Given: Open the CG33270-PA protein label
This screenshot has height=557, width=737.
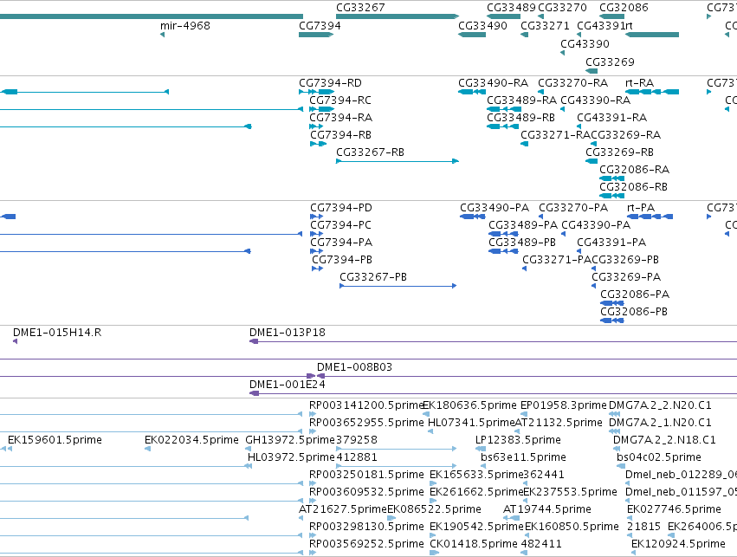Looking at the screenshot, I should point(573,208).
